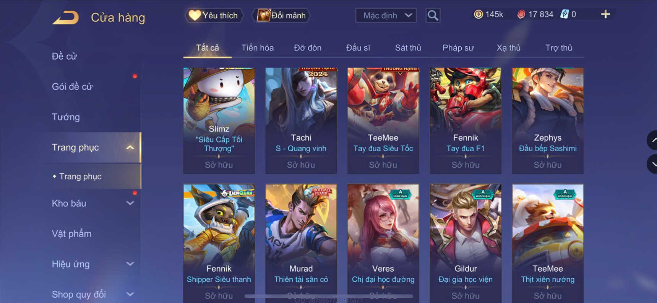Tap the back arrow beside Cửa hàng
Image resolution: width=657 pixels, height=303 pixels.
[65, 18]
